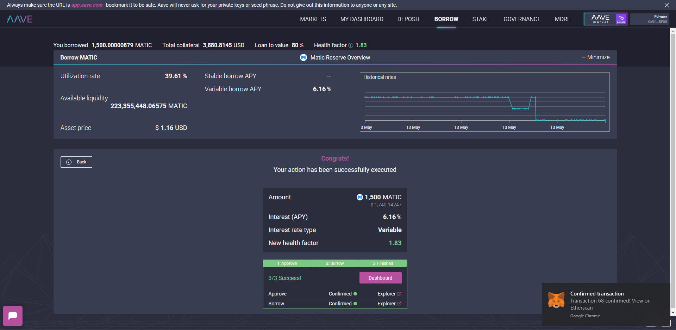Click the green status dot in Approve row

(x=355, y=294)
